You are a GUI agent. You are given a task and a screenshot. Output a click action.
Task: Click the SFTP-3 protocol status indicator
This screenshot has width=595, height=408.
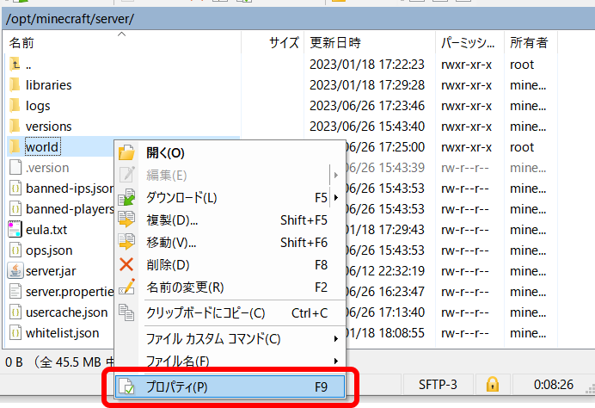pyautogui.click(x=438, y=385)
